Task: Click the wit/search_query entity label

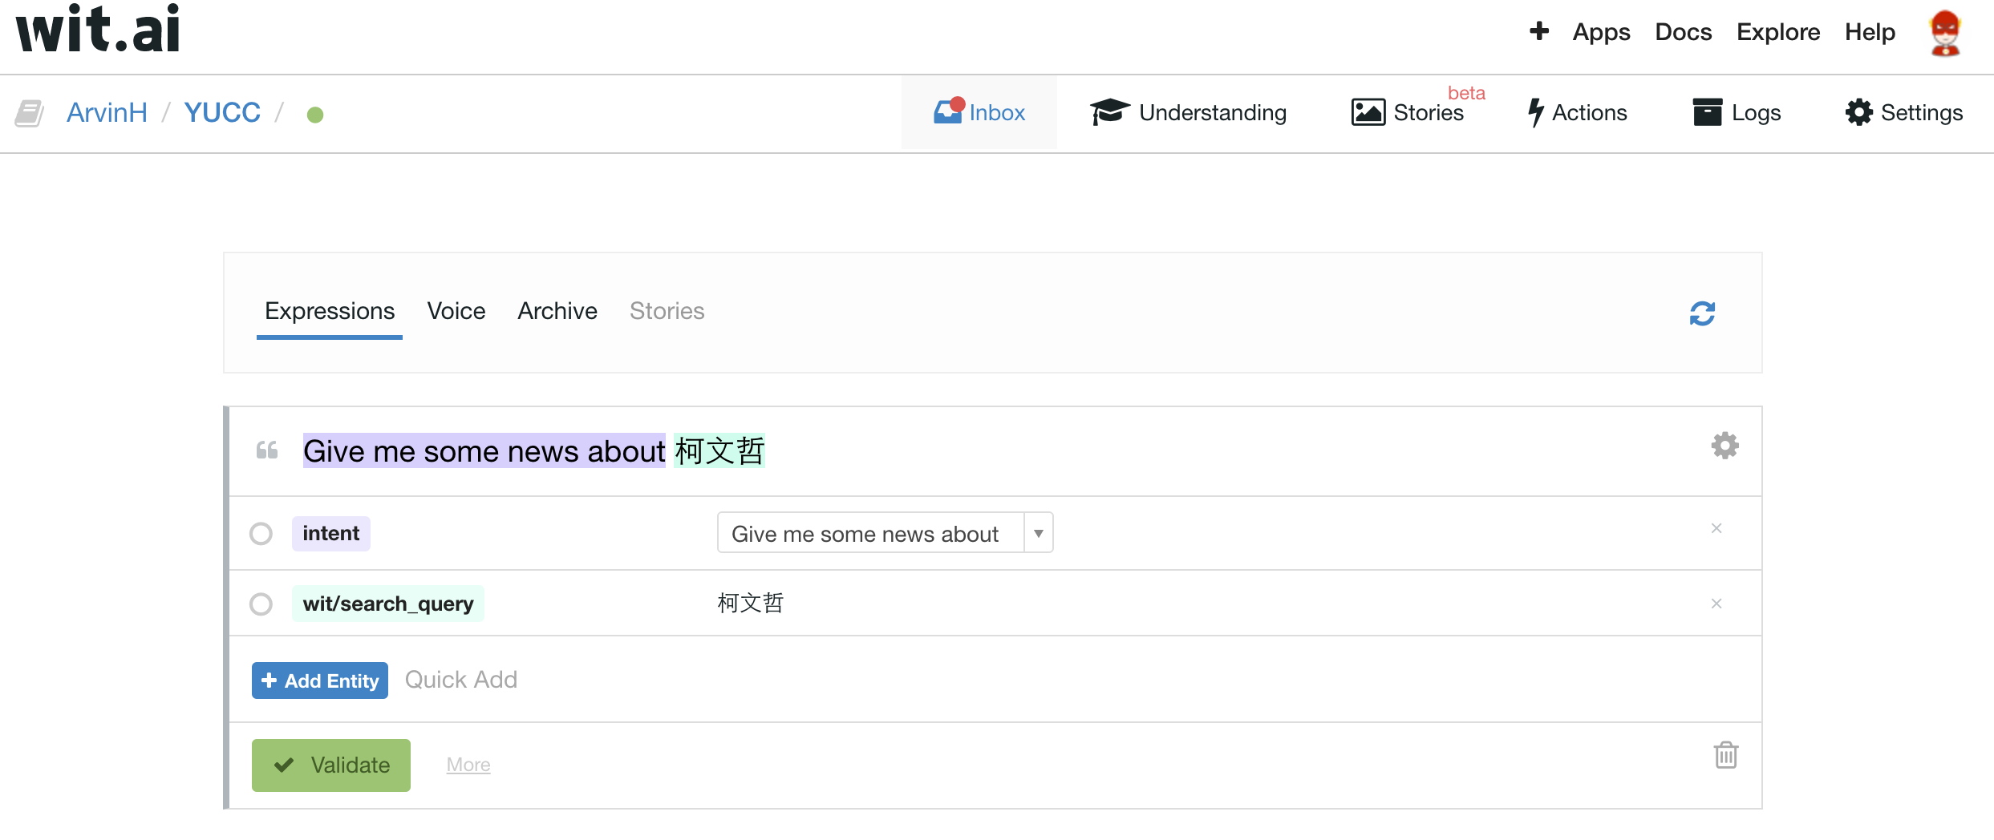Action: point(388,604)
